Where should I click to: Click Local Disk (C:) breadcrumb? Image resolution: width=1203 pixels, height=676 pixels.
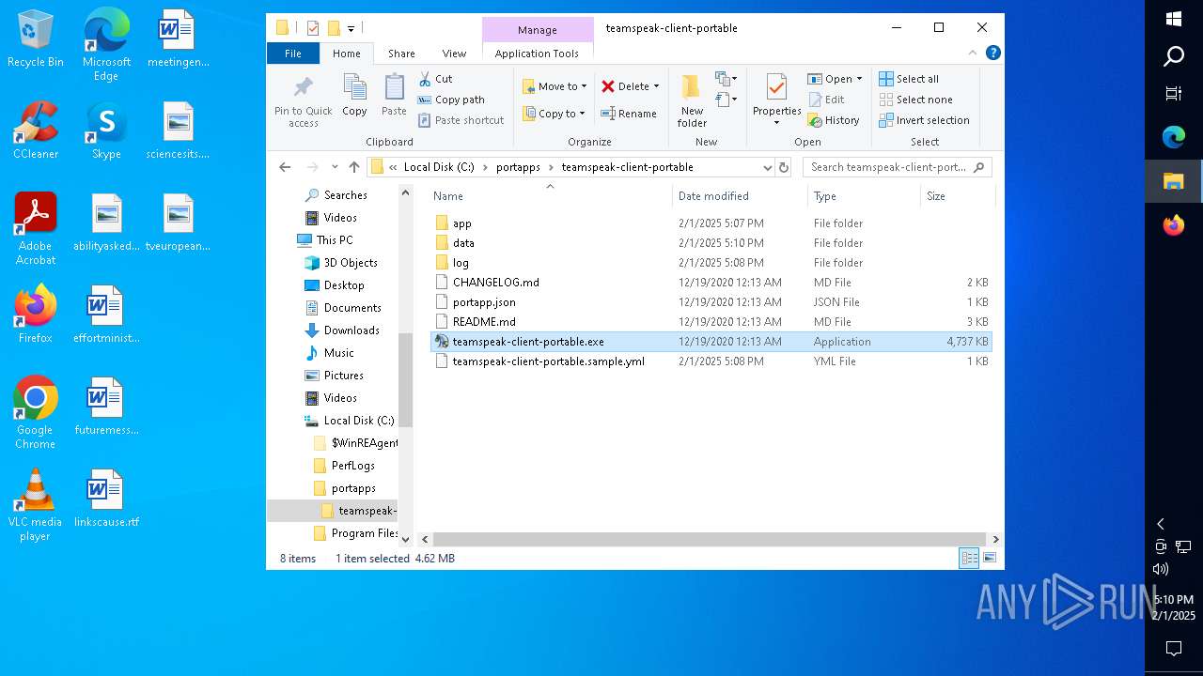pos(439,167)
